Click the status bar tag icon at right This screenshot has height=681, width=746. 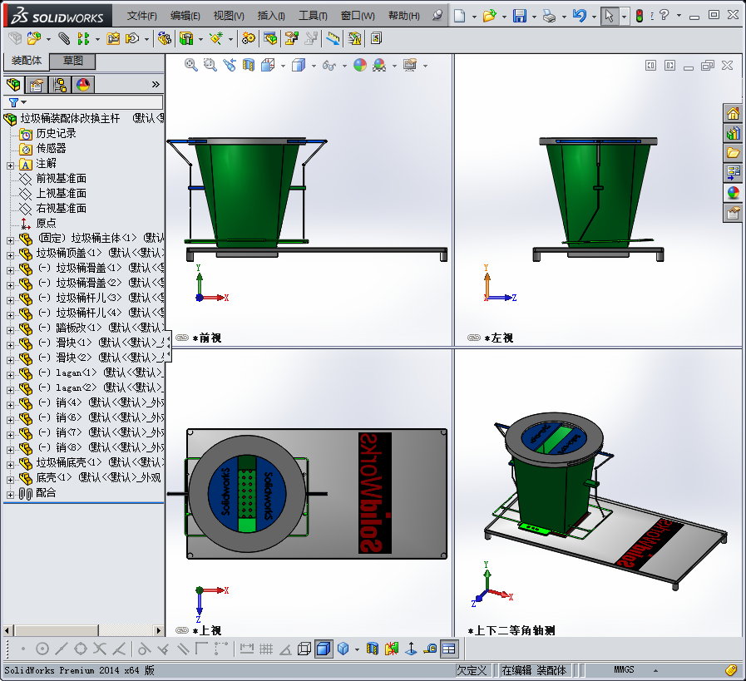(x=731, y=670)
